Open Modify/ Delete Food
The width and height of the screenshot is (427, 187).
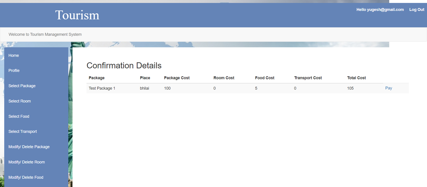point(26,177)
